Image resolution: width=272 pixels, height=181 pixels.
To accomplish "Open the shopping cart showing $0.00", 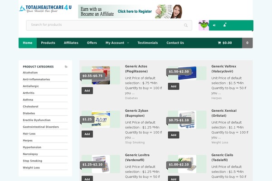I will point(225,43).
